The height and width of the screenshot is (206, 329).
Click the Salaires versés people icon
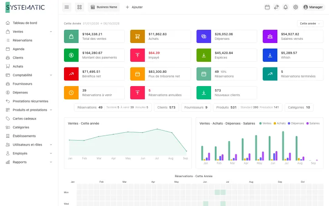click(270, 36)
